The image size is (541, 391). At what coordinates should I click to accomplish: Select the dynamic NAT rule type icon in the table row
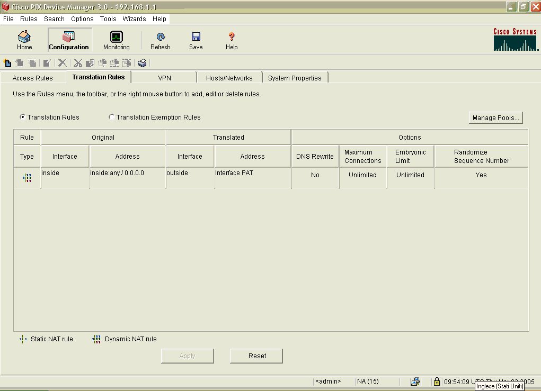click(x=27, y=178)
